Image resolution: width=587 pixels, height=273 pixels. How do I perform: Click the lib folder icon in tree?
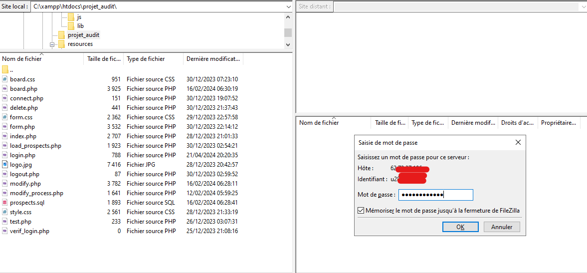tap(71, 26)
